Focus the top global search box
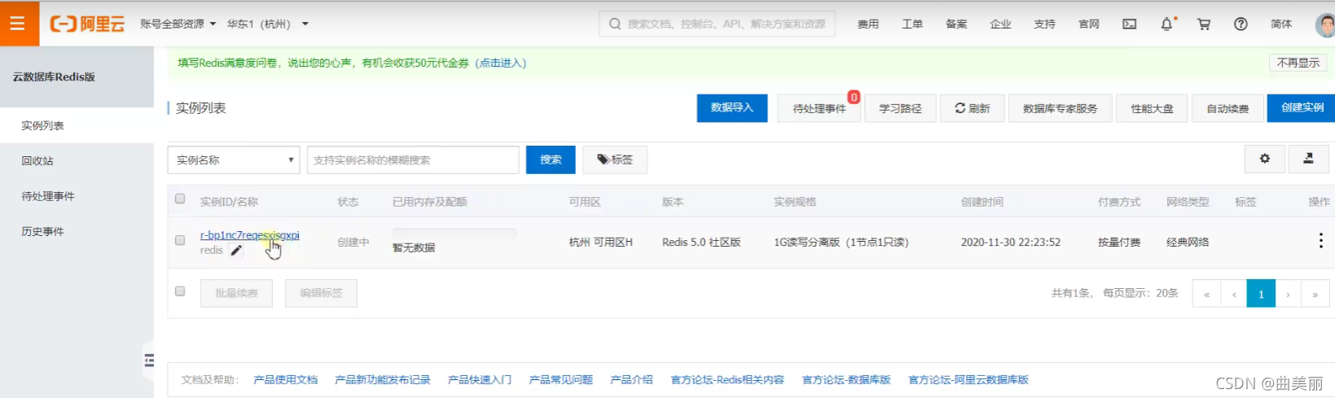This screenshot has height=398, width=1335. click(x=717, y=24)
